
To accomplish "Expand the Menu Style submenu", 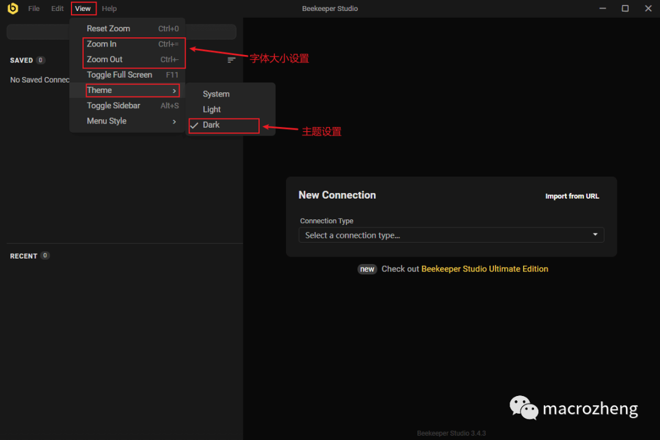I will 128,121.
